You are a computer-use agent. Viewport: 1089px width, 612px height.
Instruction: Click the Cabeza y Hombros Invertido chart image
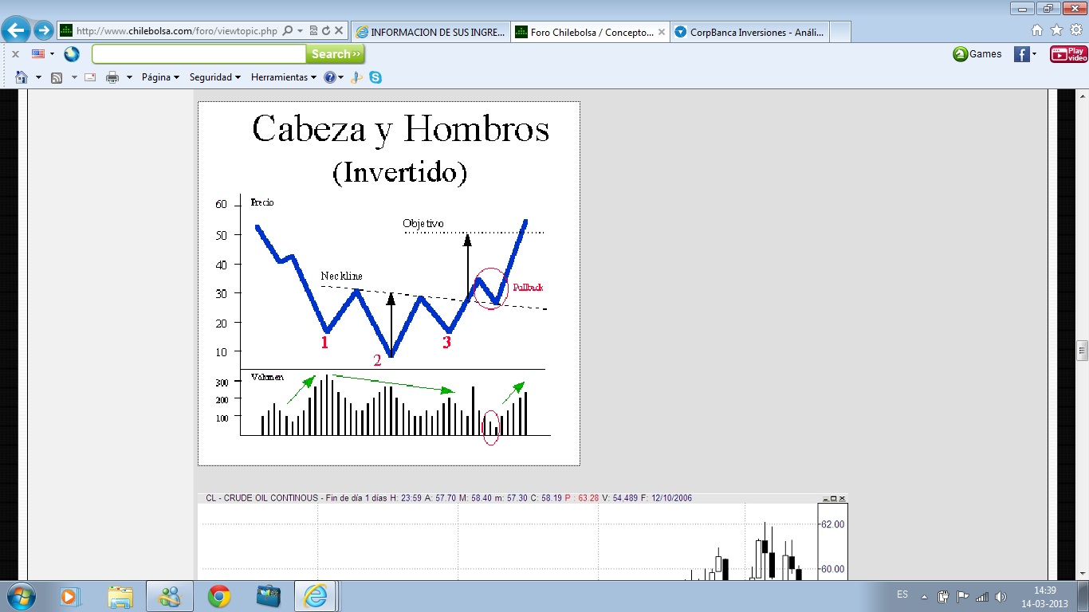pos(389,283)
